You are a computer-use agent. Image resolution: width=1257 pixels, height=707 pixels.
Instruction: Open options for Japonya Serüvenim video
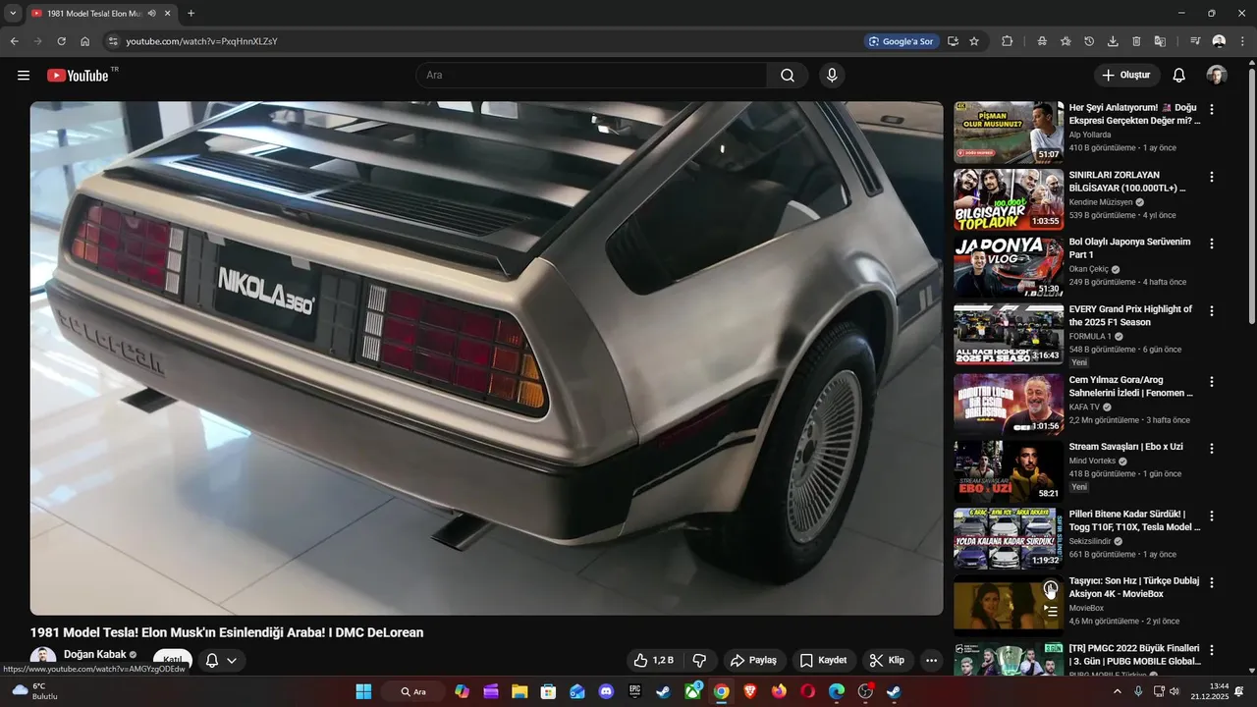pos(1211,244)
